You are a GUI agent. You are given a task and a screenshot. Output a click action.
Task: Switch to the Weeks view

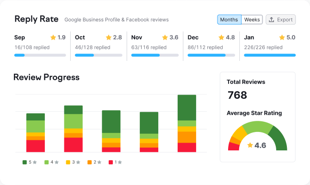pyautogui.click(x=252, y=20)
